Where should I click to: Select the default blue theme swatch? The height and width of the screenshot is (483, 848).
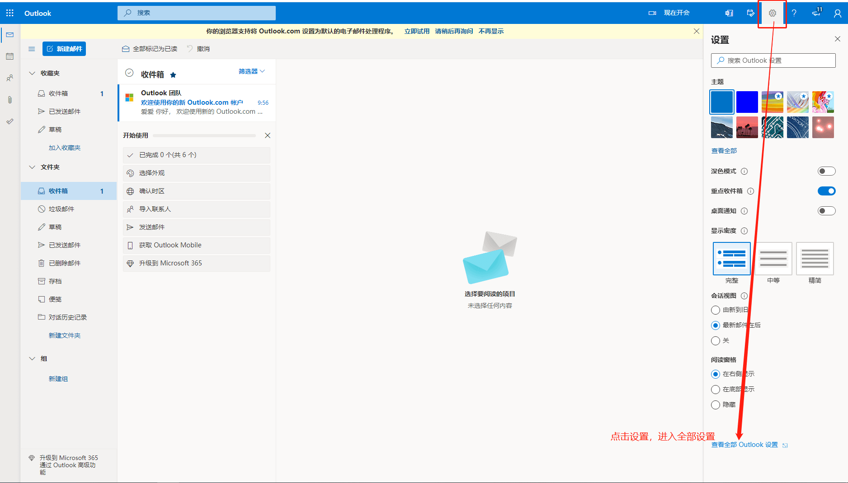pyautogui.click(x=722, y=102)
